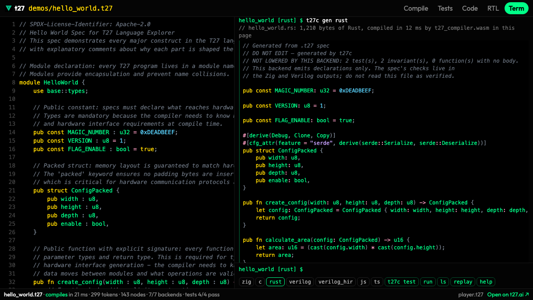Switch to the Code tab
533x300 pixels.
(x=470, y=8)
